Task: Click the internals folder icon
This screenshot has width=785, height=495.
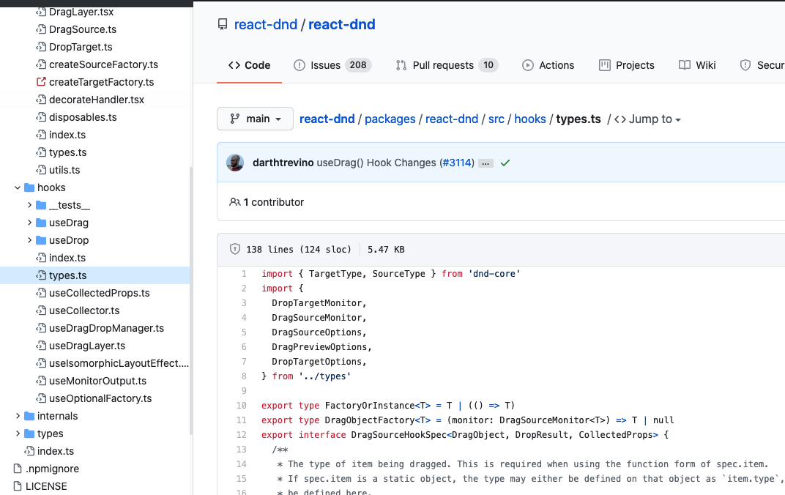Action: tap(29, 416)
